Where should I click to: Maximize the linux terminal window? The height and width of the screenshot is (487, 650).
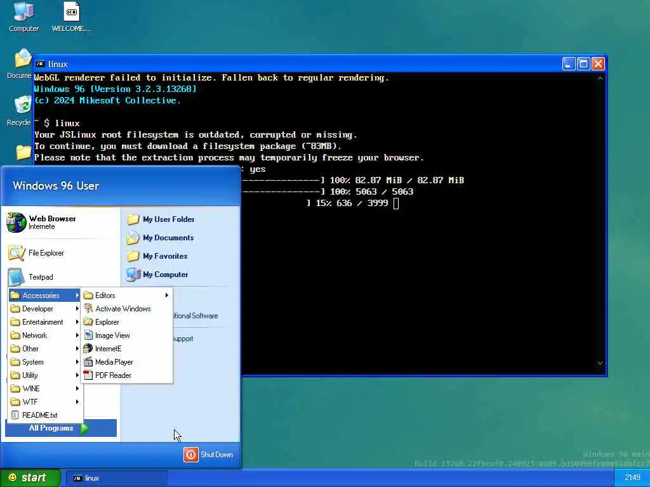tap(583, 64)
